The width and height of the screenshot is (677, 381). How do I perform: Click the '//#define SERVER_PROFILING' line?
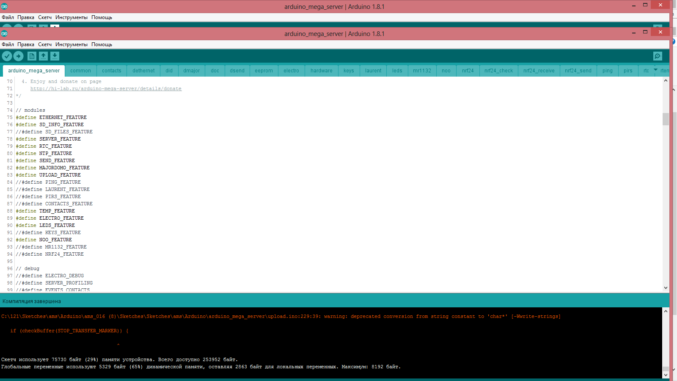pyautogui.click(x=54, y=283)
